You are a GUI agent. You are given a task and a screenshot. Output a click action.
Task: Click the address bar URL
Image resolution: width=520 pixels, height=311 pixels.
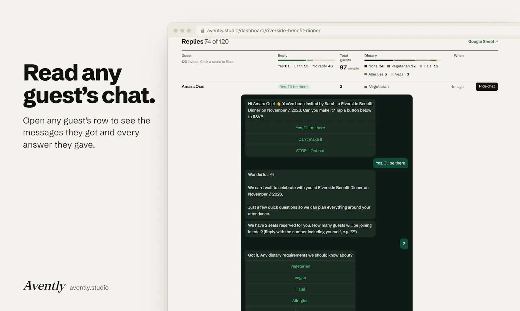coord(264,31)
